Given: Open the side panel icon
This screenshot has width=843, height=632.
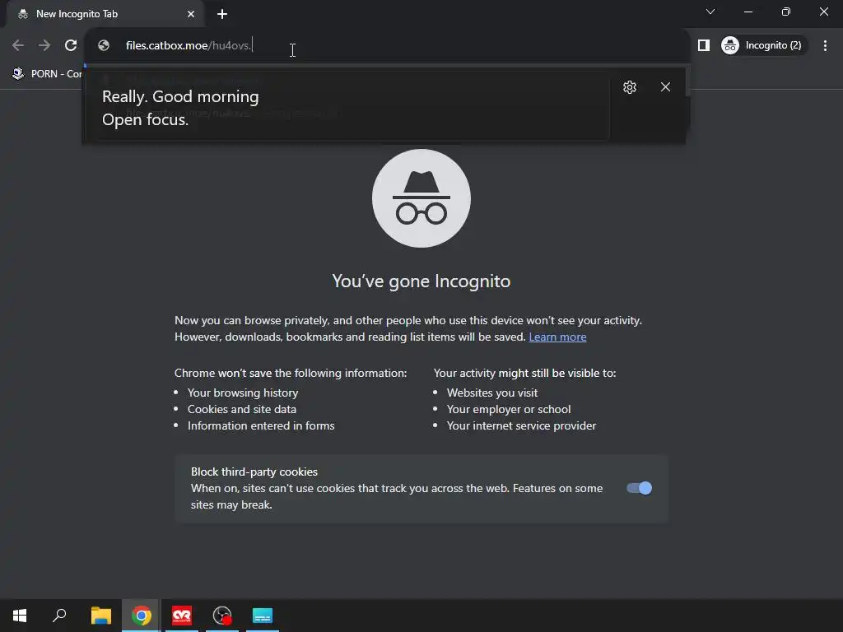Looking at the screenshot, I should coord(704,46).
